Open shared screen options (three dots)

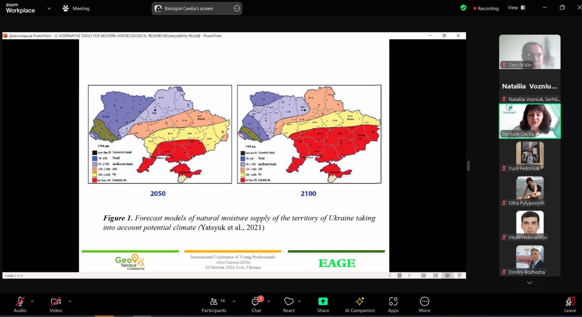click(x=236, y=8)
